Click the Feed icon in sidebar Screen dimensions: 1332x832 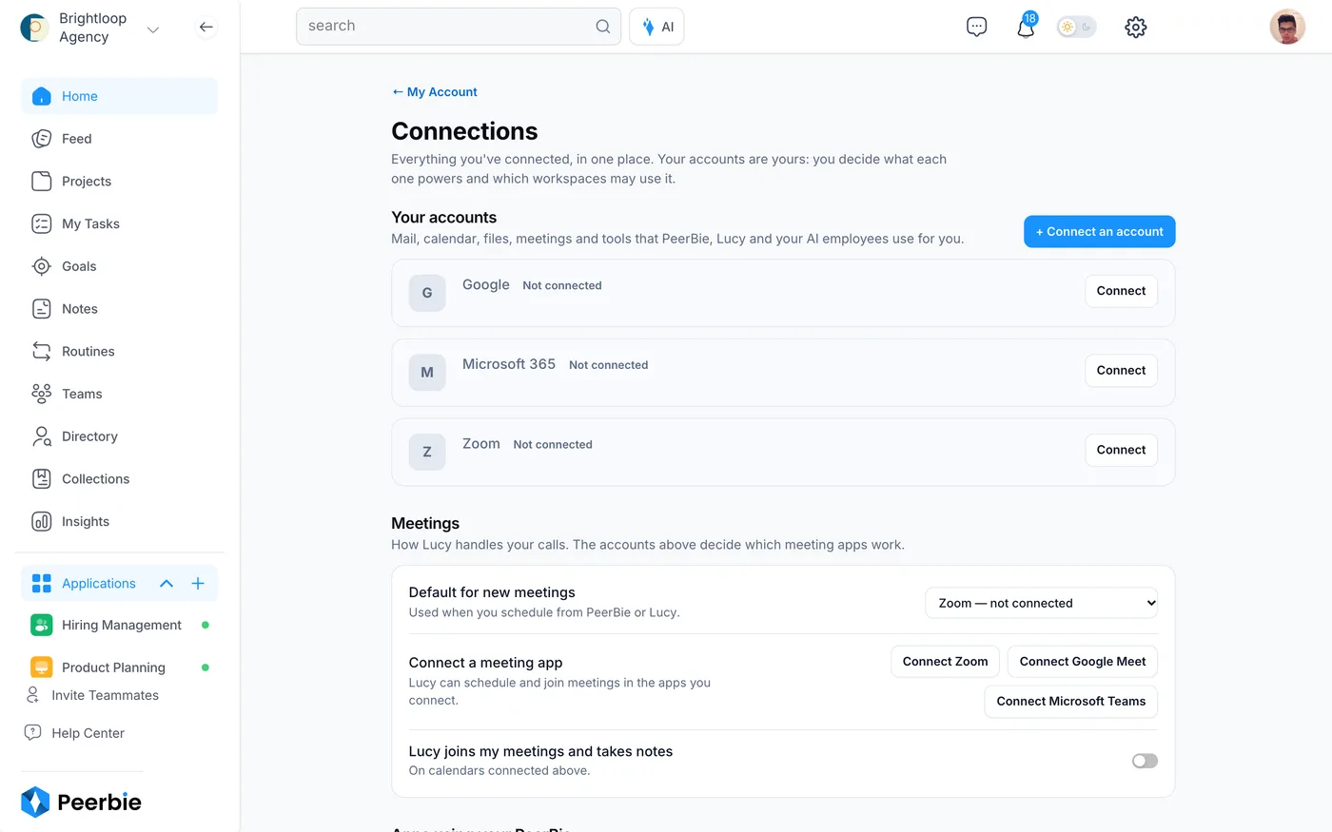(x=41, y=139)
